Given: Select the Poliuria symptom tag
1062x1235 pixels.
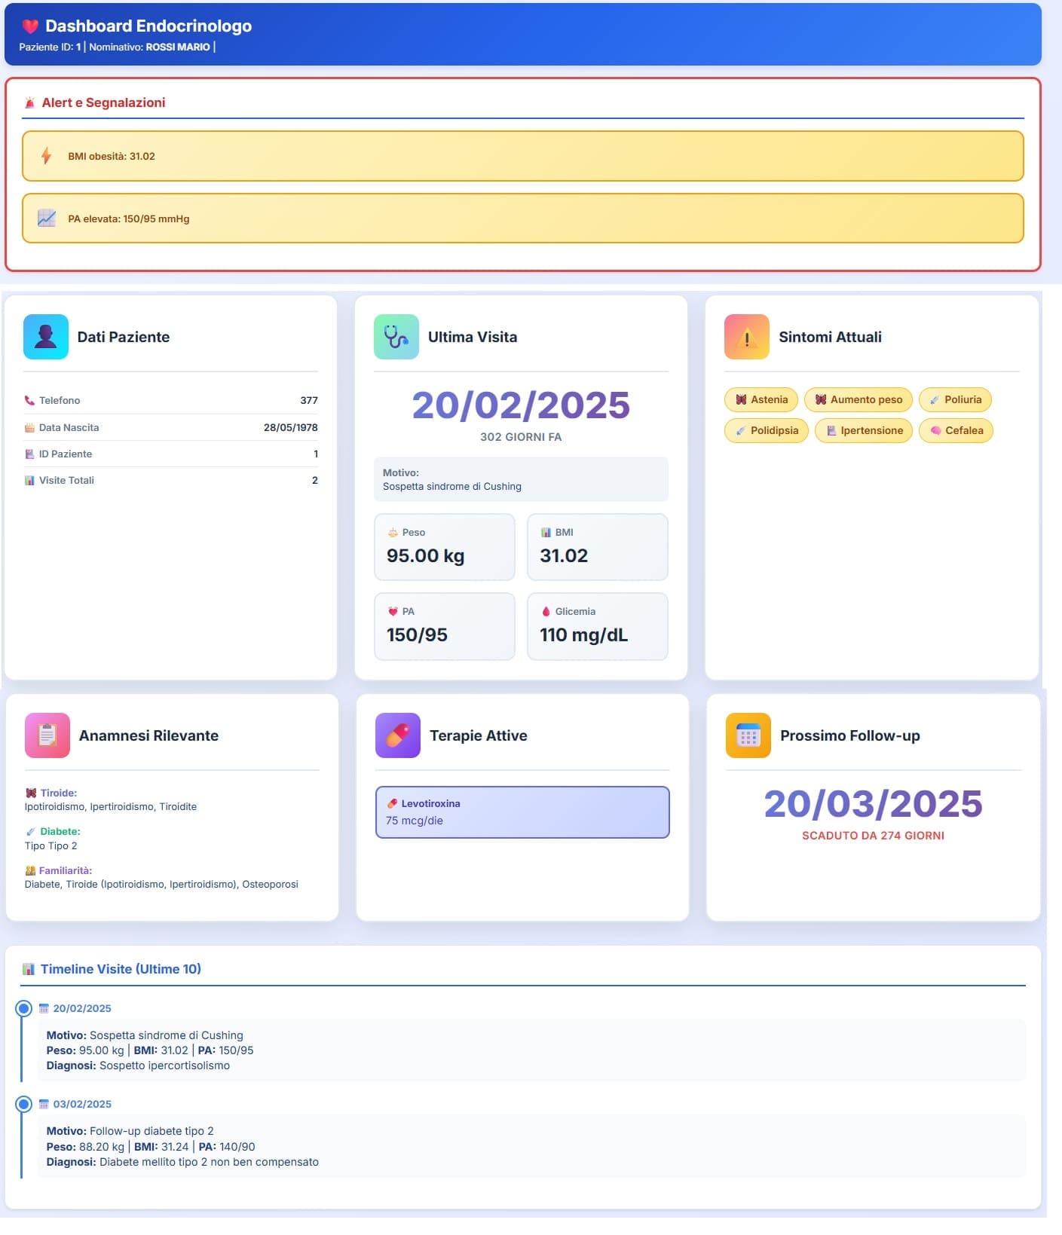Looking at the screenshot, I should pos(955,400).
